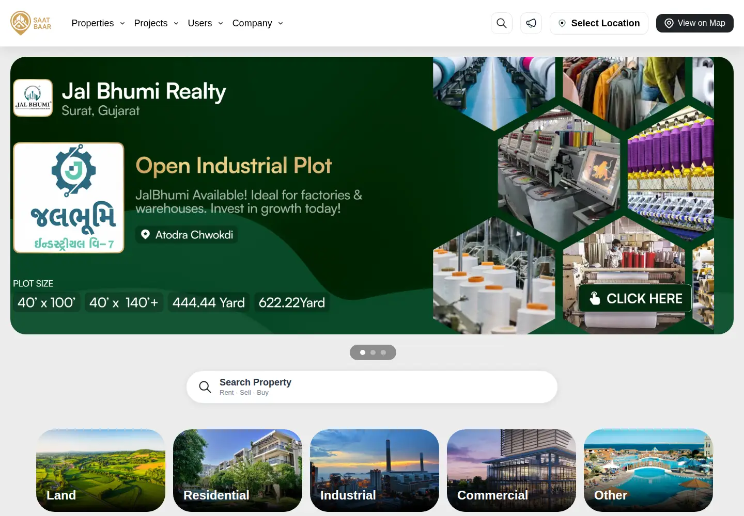Go to the third carousel slide dot
This screenshot has width=744, height=516.
383,352
